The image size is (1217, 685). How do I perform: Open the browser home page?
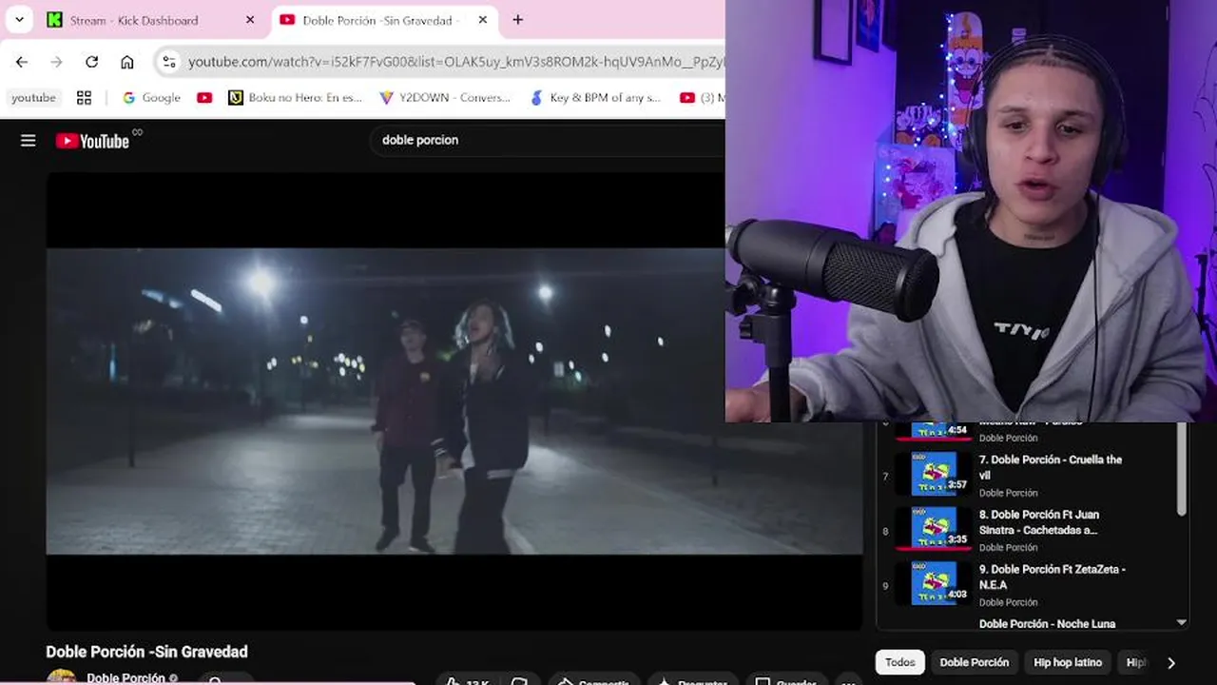[126, 62]
